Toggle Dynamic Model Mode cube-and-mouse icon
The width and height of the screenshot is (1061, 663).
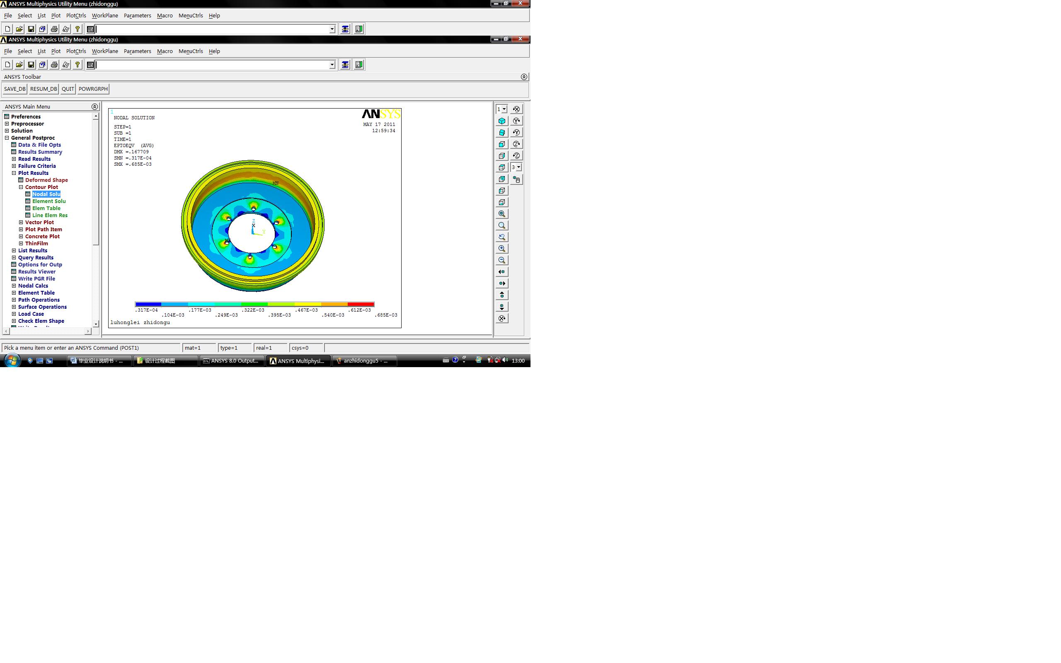[x=516, y=179]
